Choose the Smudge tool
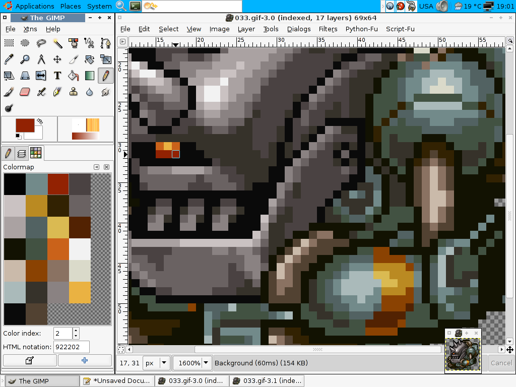Image resolution: width=516 pixels, height=387 pixels. coord(105,92)
